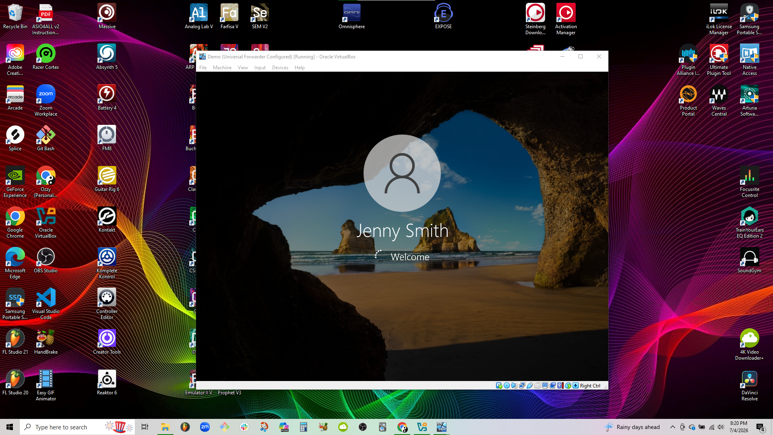Click the recording status icon
The image size is (773, 435).
point(552,385)
